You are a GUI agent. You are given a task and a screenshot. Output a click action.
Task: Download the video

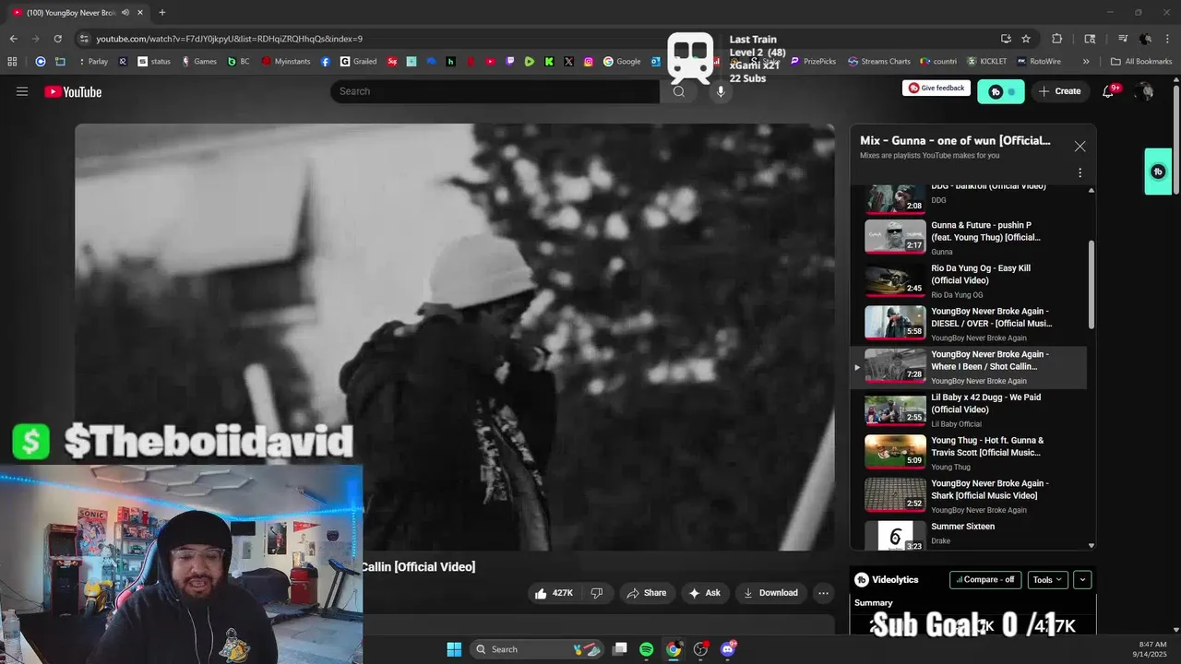pyautogui.click(x=770, y=593)
